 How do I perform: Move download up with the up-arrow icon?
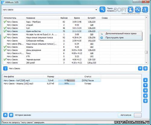click(145, 80)
